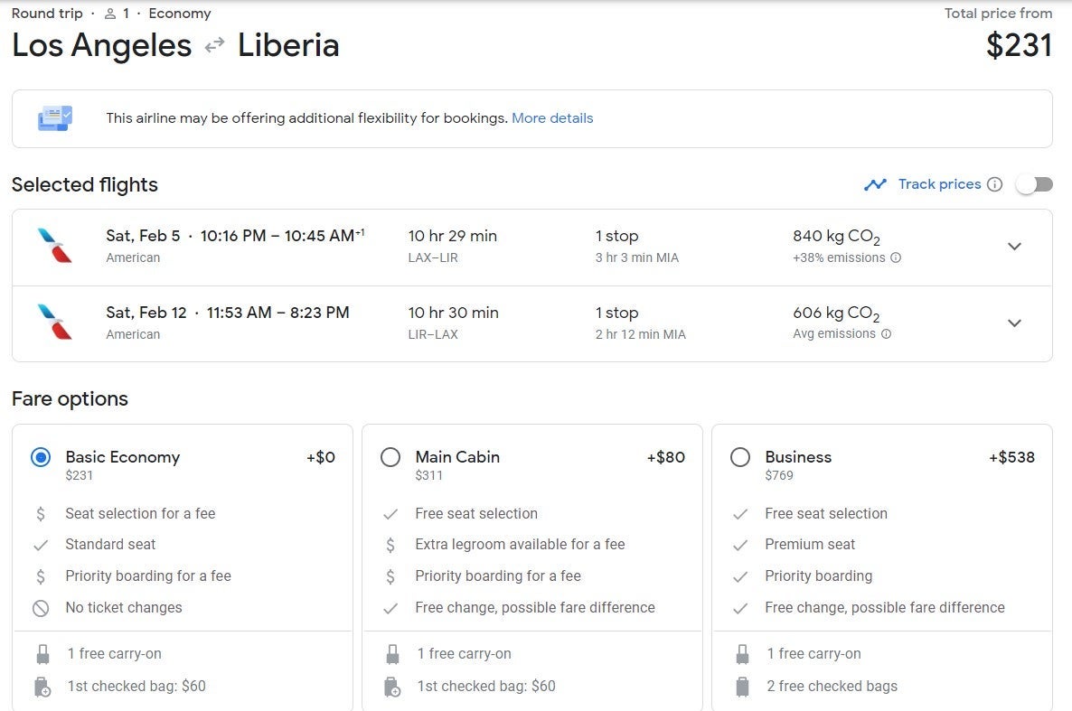Viewport: 1072px width, 711px height.
Task: Click info icon beside Avg emissions
Action: pyautogui.click(x=886, y=334)
